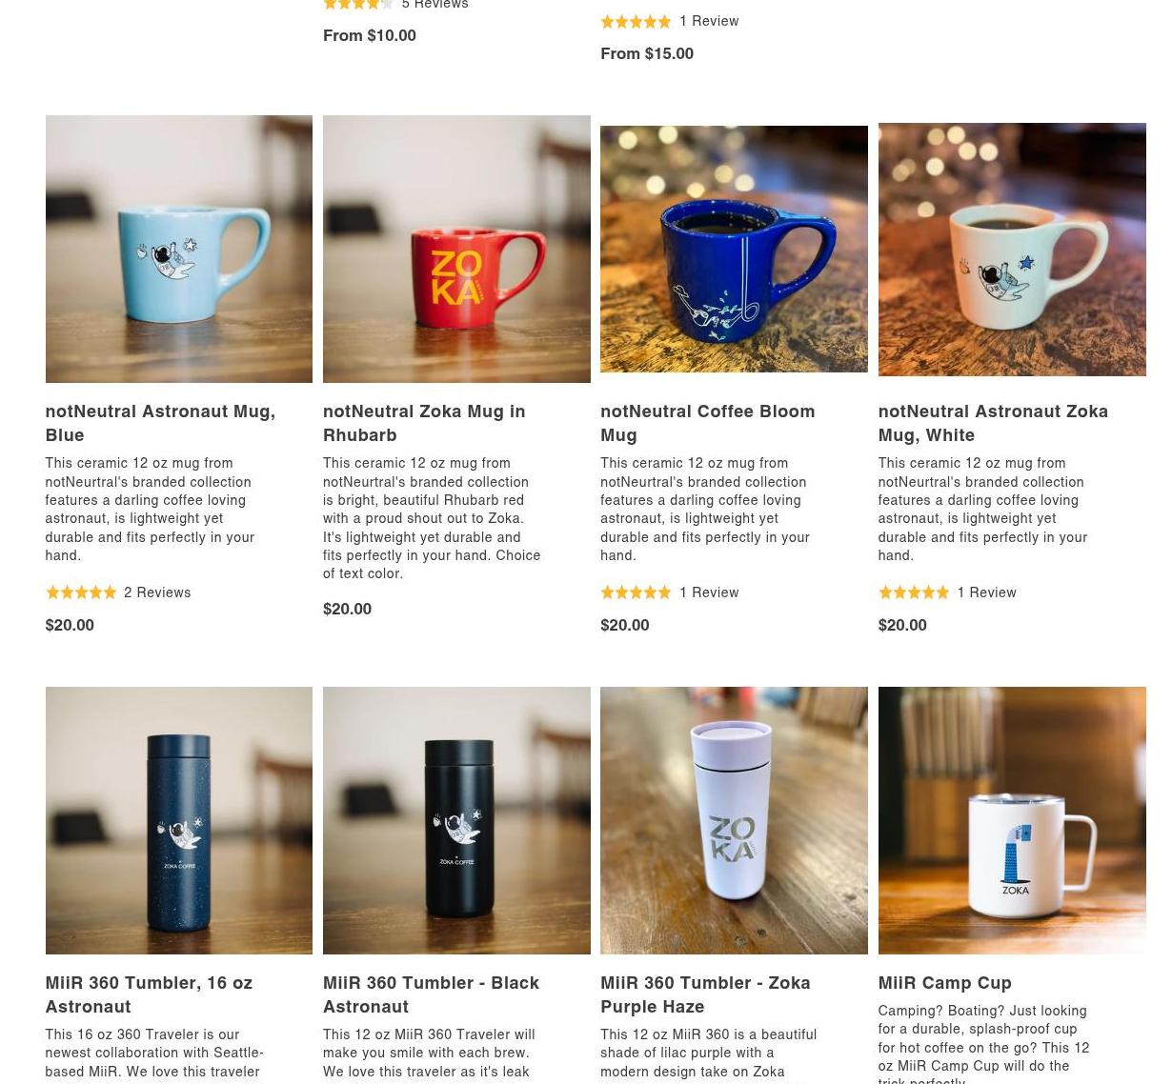Screen dimensions: 1172x1084
Task: View the 16 oz Astronaut tumbler image
Action: tap(178, 820)
